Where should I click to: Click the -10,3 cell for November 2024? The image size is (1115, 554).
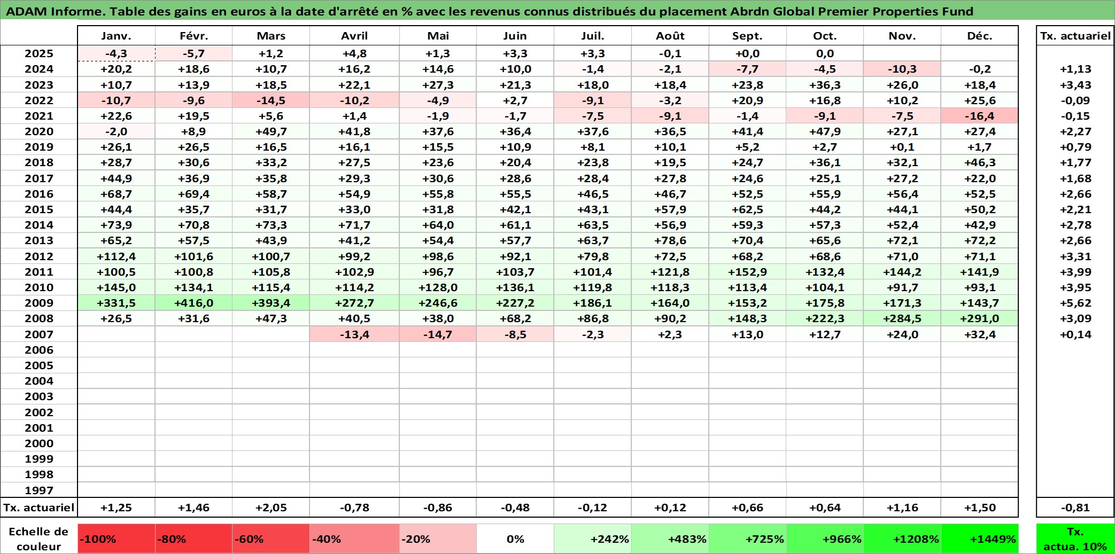pyautogui.click(x=902, y=69)
